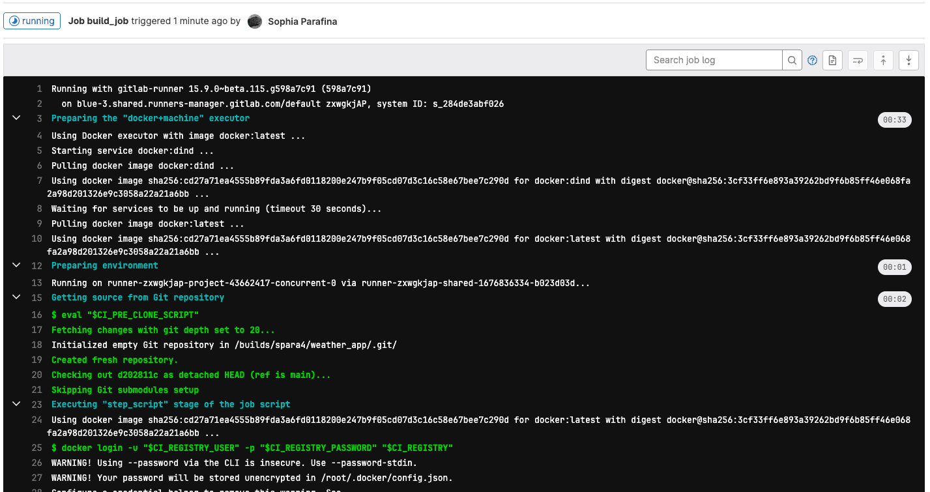Select line number 8 in log

[x=39, y=209]
